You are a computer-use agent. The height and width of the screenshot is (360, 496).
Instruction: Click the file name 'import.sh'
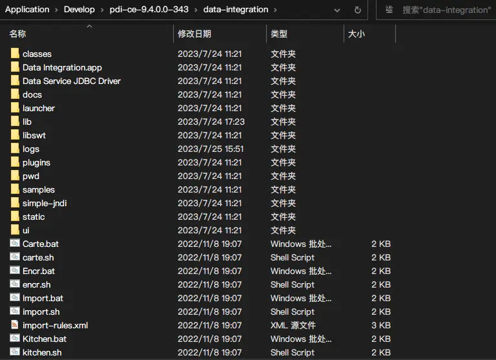click(x=41, y=312)
